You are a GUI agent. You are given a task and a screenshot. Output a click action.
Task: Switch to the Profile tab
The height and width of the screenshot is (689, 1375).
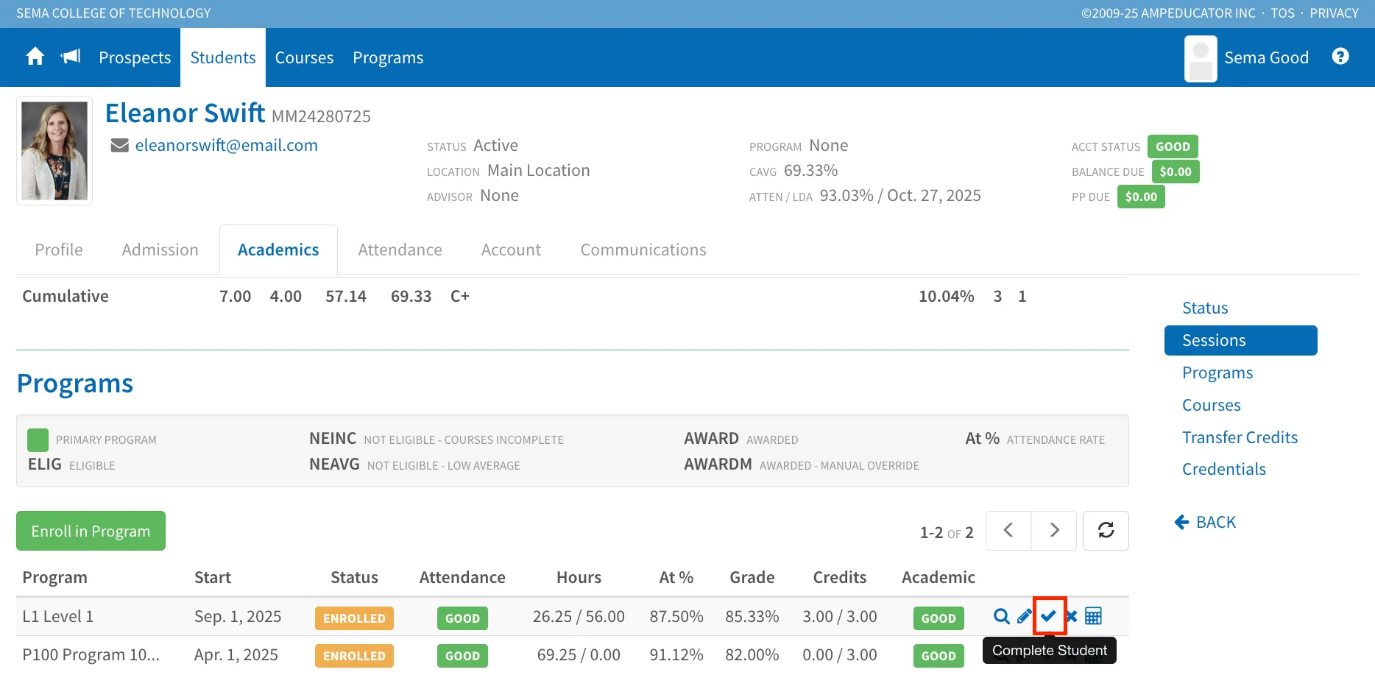[59, 250]
